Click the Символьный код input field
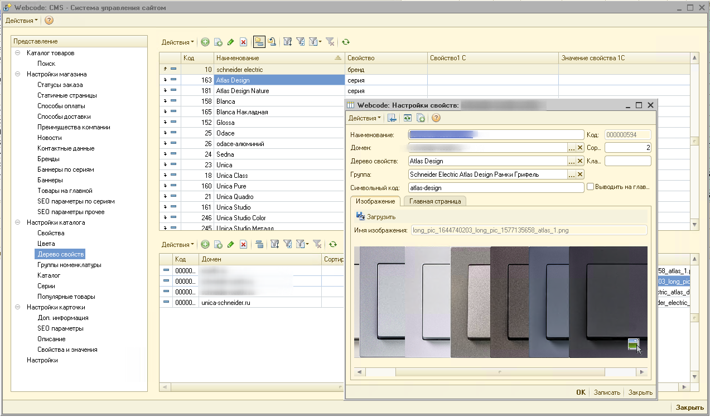The height and width of the screenshot is (417, 710). click(495, 188)
